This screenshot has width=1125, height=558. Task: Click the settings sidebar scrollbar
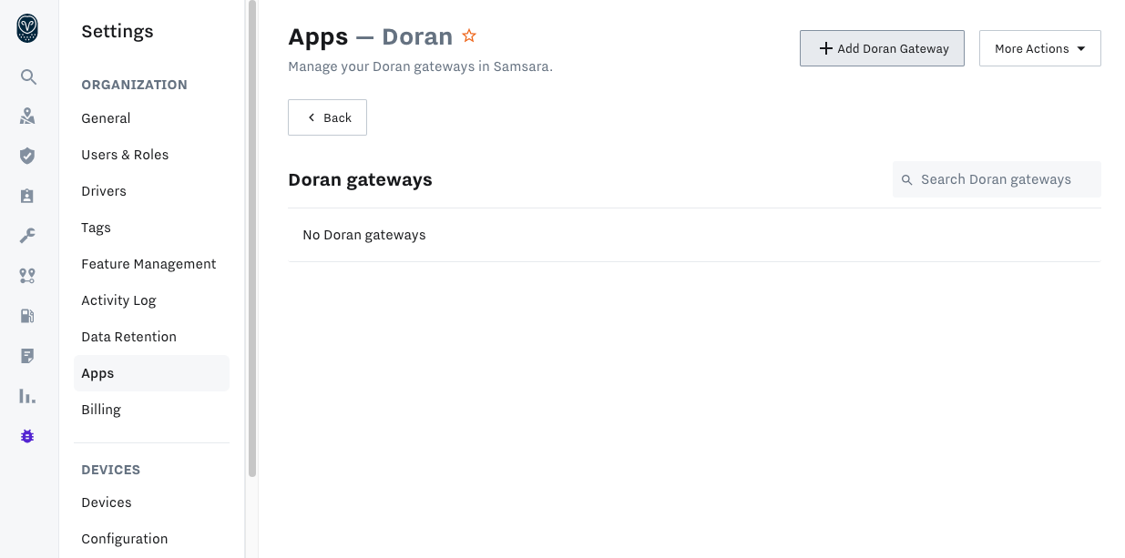pos(252,238)
